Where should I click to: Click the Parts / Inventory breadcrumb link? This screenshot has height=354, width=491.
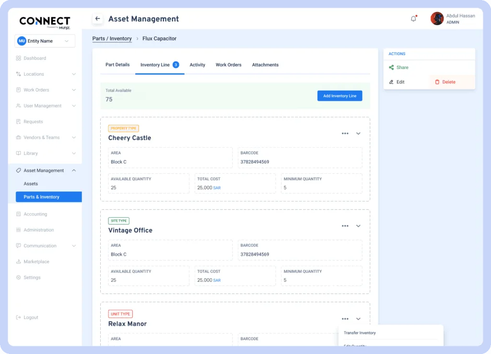(112, 39)
